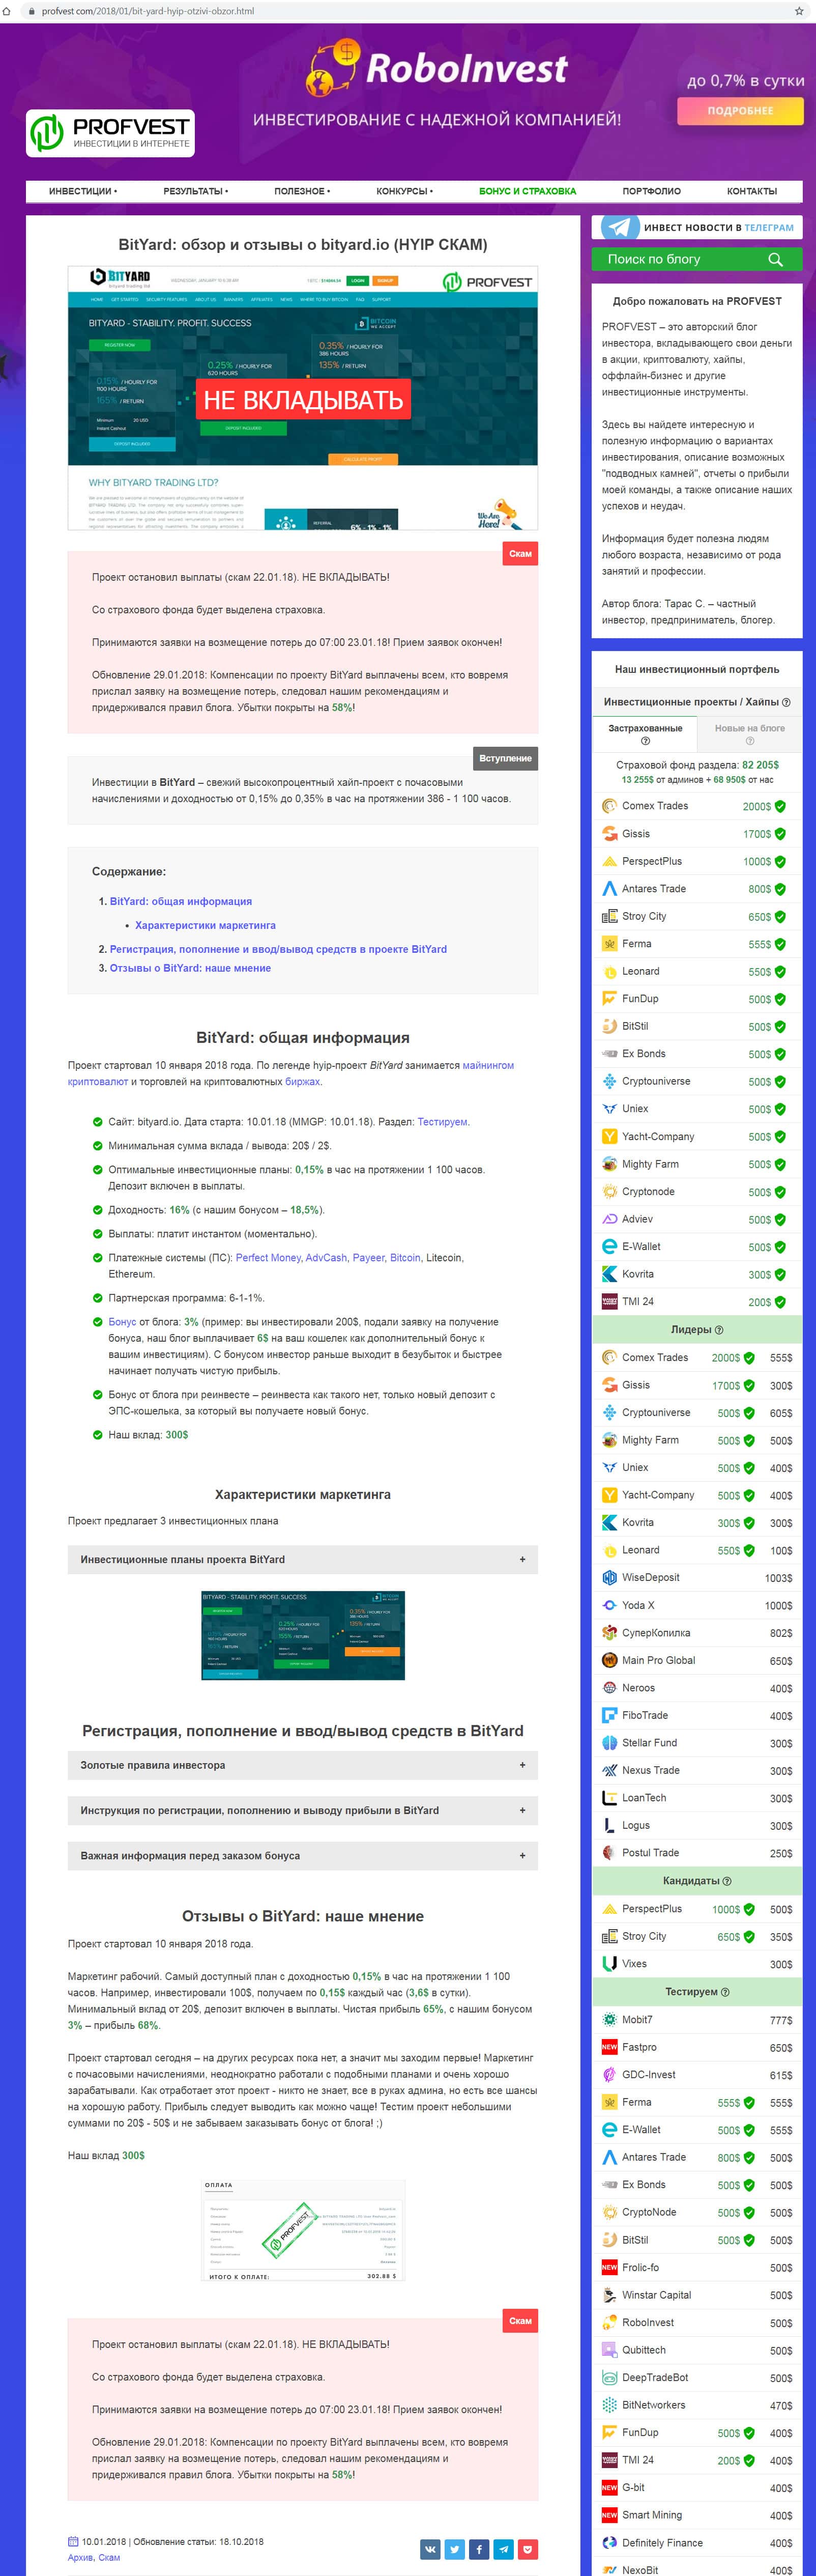
Task: Click the Comex Trades icon in insured list
Action: click(609, 806)
